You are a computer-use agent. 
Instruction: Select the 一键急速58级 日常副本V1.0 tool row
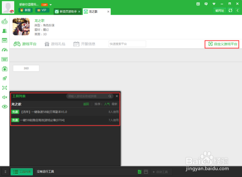pyautogui.click(x=65, y=112)
